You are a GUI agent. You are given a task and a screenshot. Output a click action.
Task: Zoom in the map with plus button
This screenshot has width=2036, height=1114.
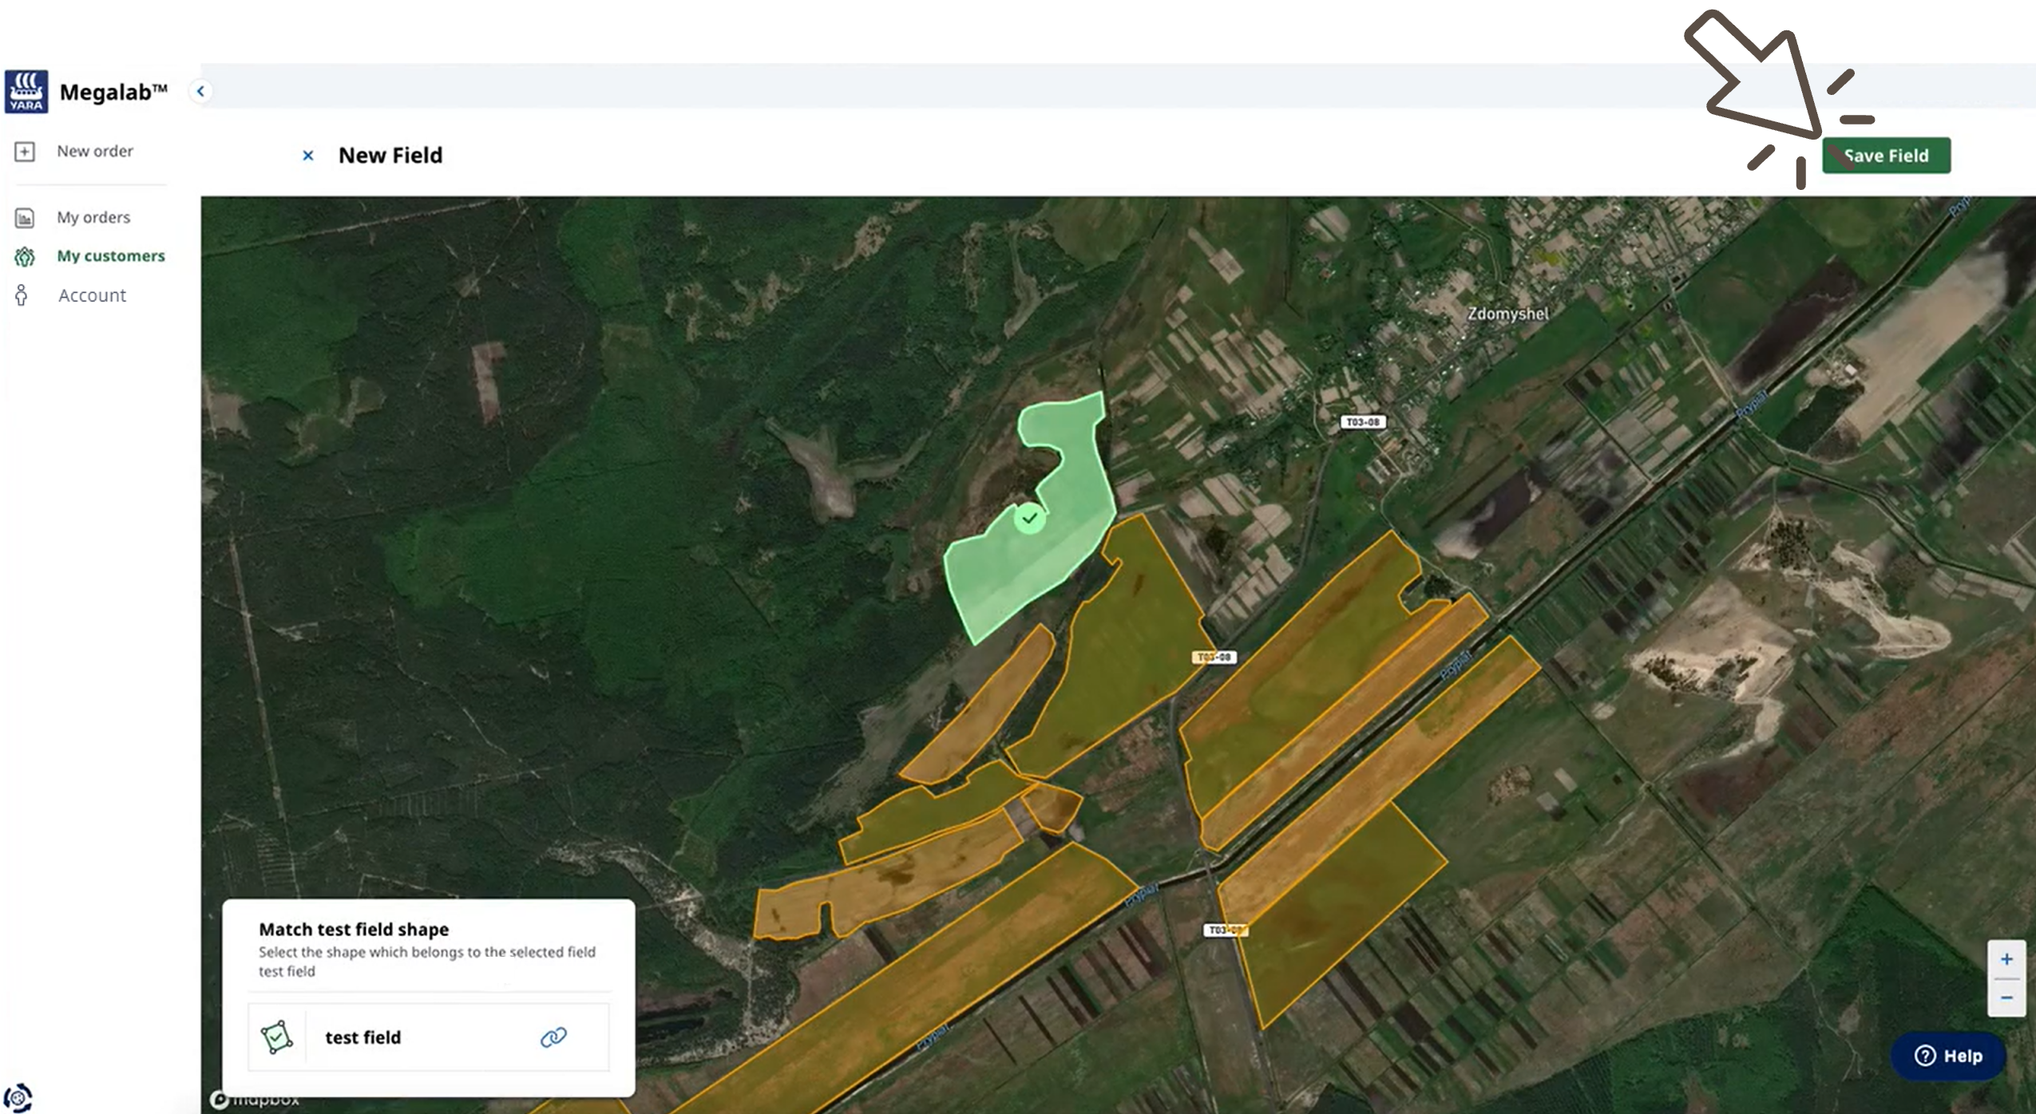tap(2006, 959)
